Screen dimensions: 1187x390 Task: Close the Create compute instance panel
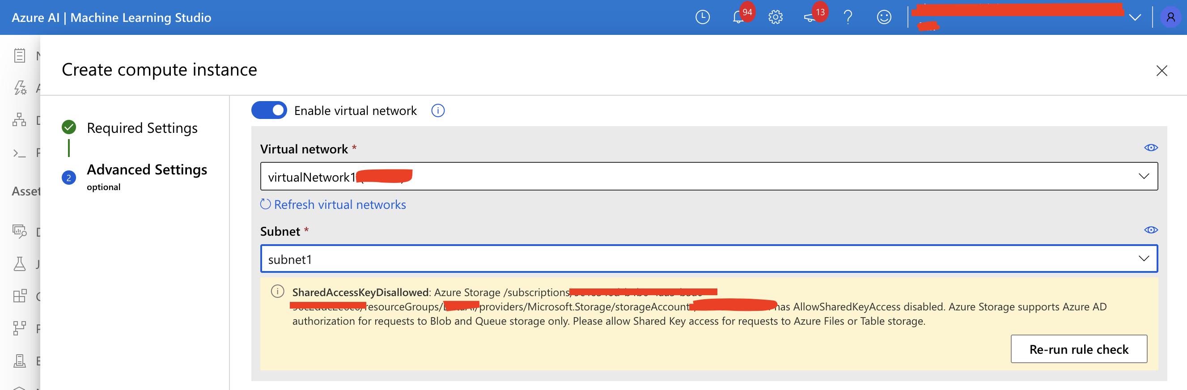(1162, 71)
